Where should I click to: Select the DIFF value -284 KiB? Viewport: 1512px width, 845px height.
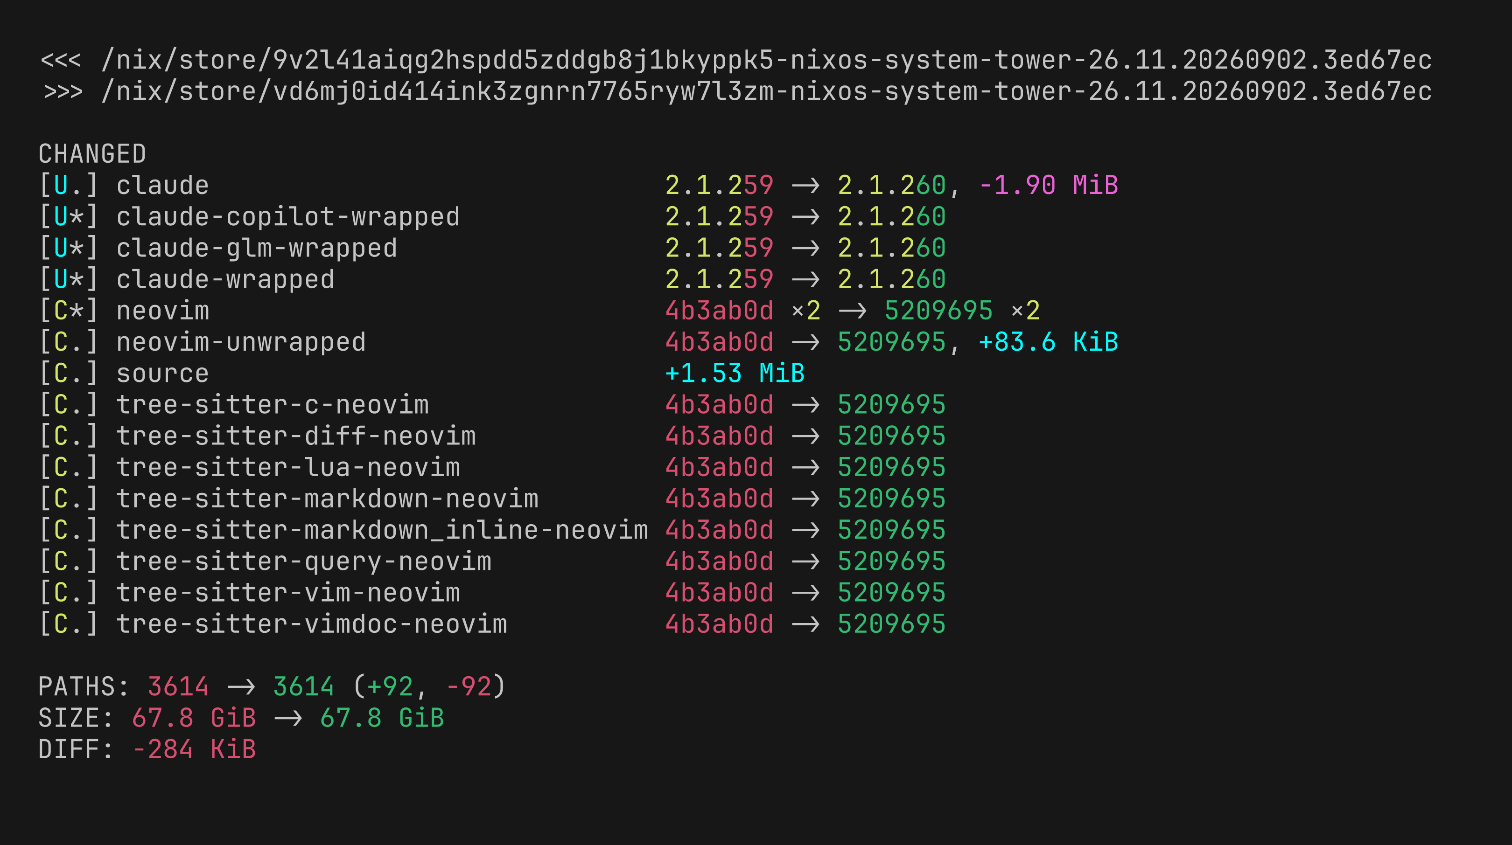[x=194, y=749]
